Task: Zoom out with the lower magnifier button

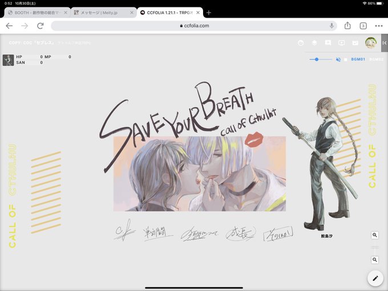Action: click(x=375, y=260)
